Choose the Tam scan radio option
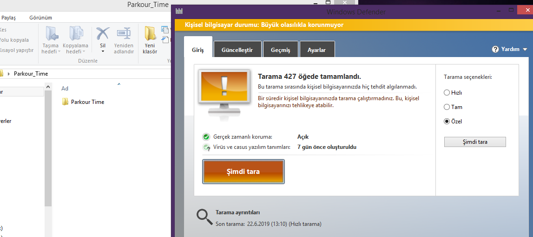The image size is (533, 237). 447,107
